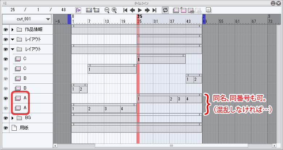Select the hidden A animation folder icon
This screenshot has height=150, width=283.
tap(18, 108)
